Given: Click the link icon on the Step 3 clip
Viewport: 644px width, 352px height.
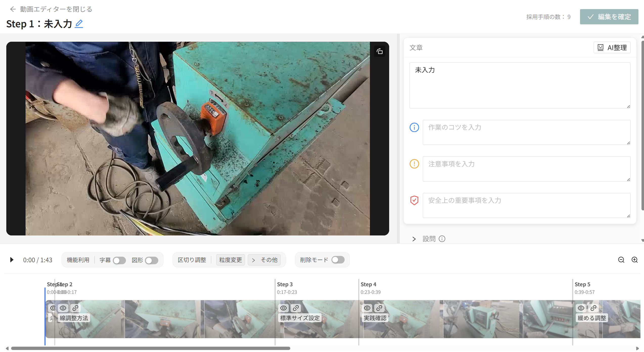Looking at the screenshot, I should click(x=296, y=308).
